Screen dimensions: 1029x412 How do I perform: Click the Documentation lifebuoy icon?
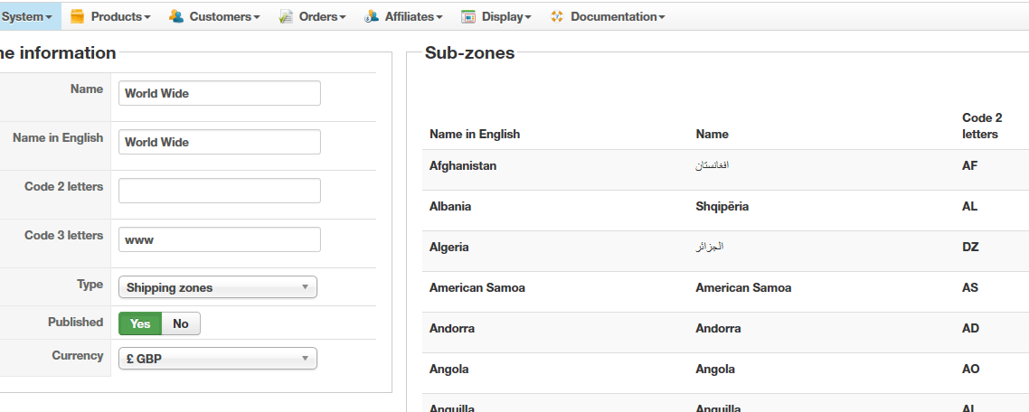click(557, 16)
